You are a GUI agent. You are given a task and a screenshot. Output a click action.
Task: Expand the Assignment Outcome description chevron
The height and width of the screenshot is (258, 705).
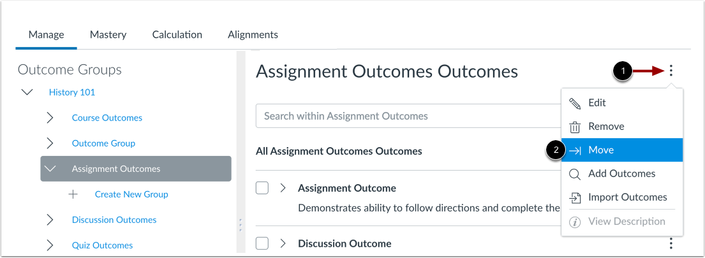(x=283, y=188)
